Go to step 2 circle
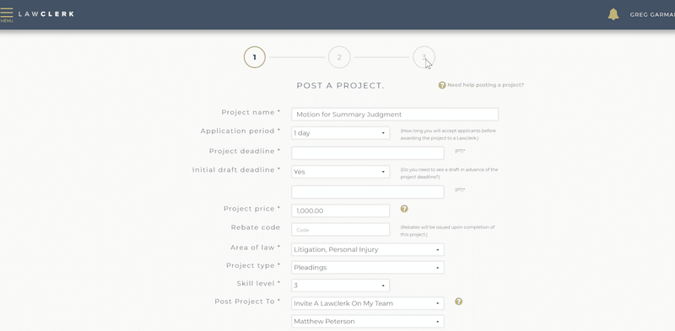 tap(339, 57)
